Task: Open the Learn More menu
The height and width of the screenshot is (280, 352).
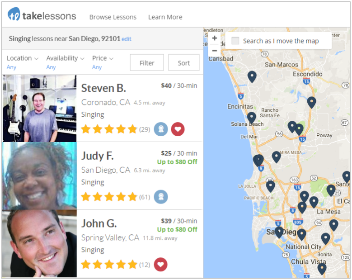Action: (165, 17)
